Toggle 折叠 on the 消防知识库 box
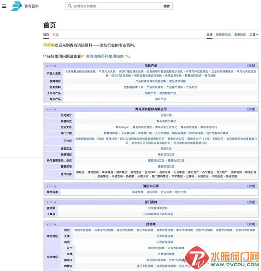The height and width of the screenshot is (271, 261). tap(251, 186)
